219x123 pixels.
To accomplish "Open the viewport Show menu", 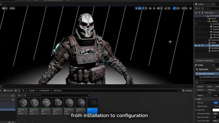I will coord(12,8).
